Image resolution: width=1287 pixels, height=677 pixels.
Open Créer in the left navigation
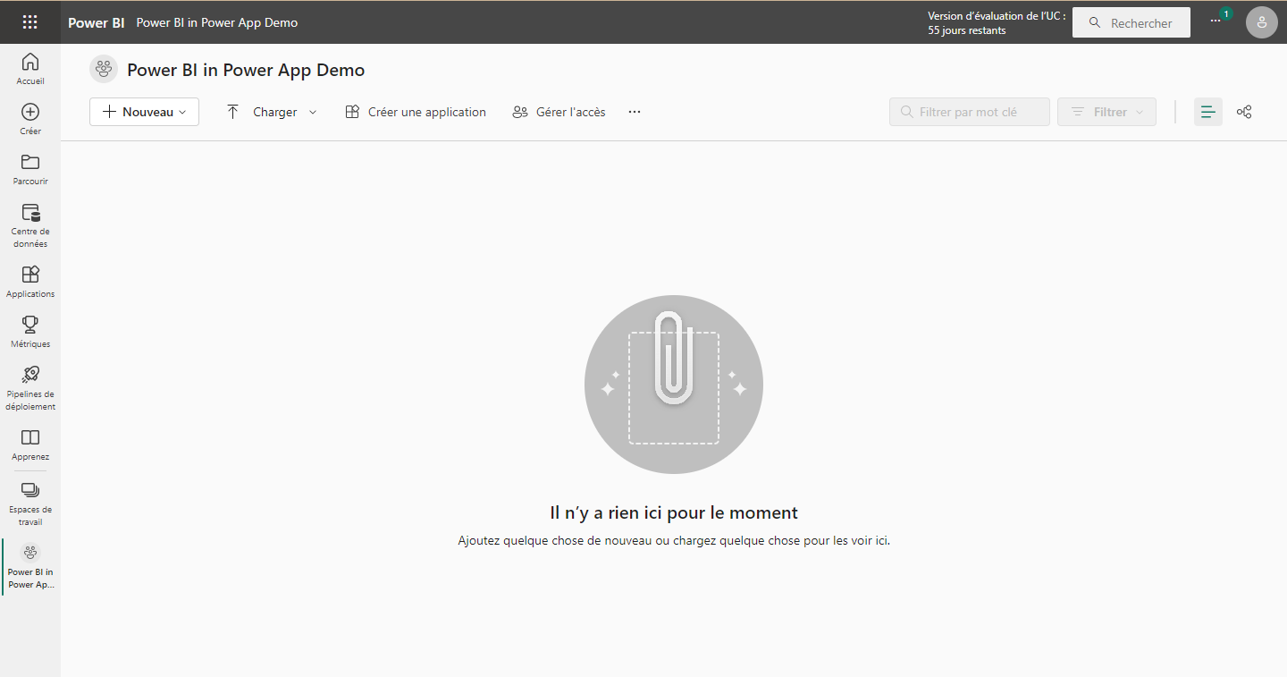[30, 119]
